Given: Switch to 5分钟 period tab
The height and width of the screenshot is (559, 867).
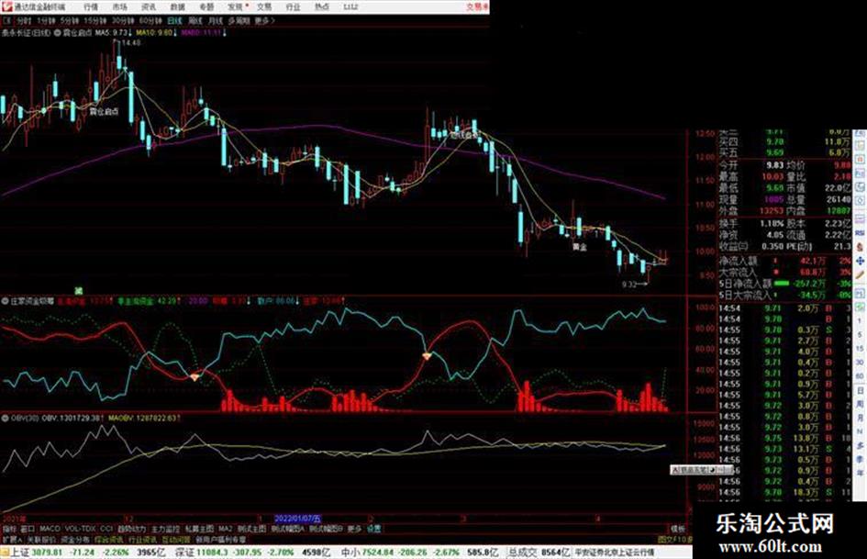Looking at the screenshot, I should pyautogui.click(x=69, y=20).
